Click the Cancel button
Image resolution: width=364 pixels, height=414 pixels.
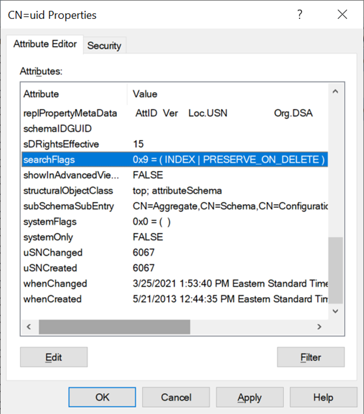tap(176, 397)
